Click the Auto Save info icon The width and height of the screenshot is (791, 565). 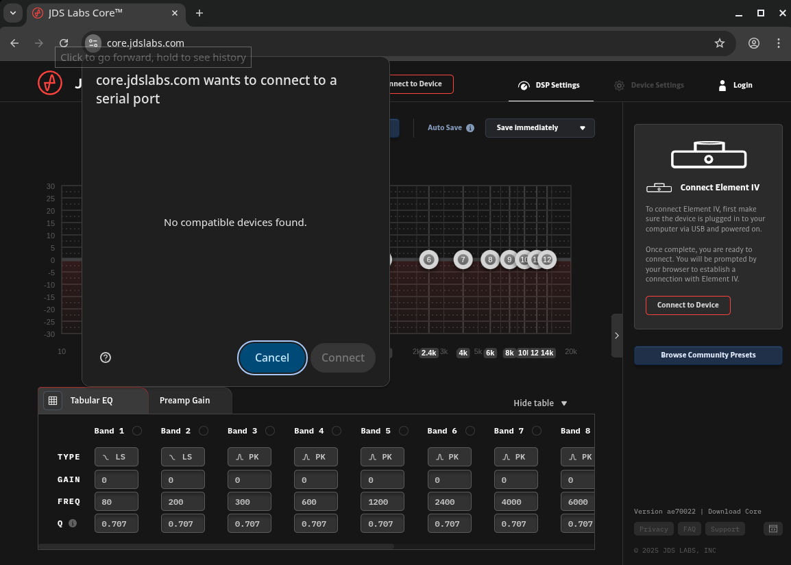(x=470, y=128)
